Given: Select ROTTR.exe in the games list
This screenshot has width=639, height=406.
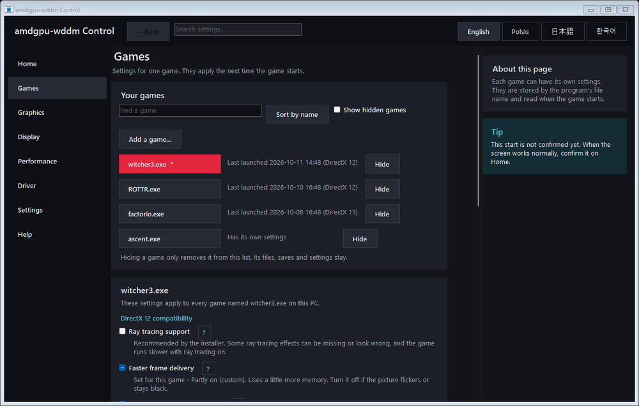Looking at the screenshot, I should [169, 189].
